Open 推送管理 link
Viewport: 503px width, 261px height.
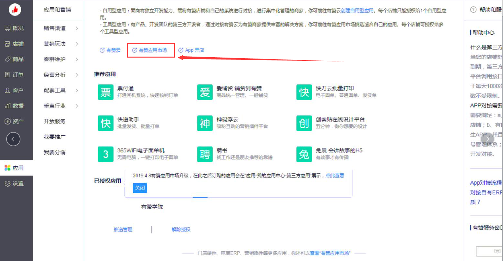click(x=123, y=230)
